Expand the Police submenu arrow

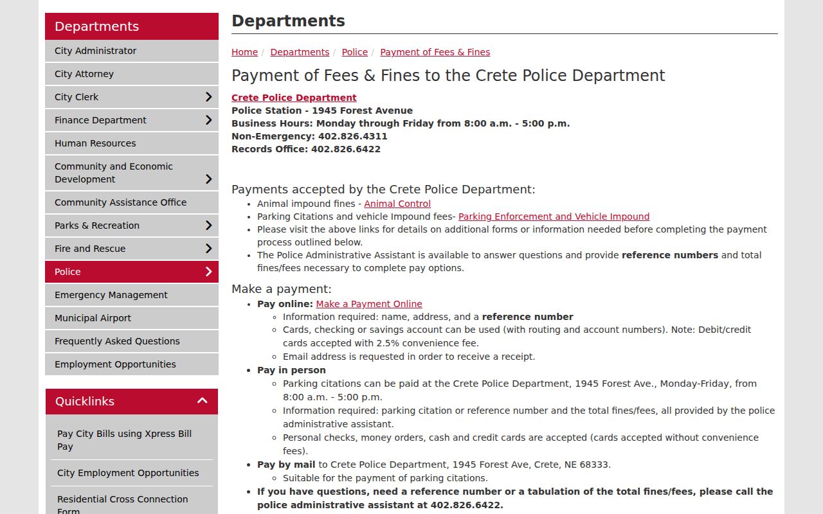click(x=208, y=272)
